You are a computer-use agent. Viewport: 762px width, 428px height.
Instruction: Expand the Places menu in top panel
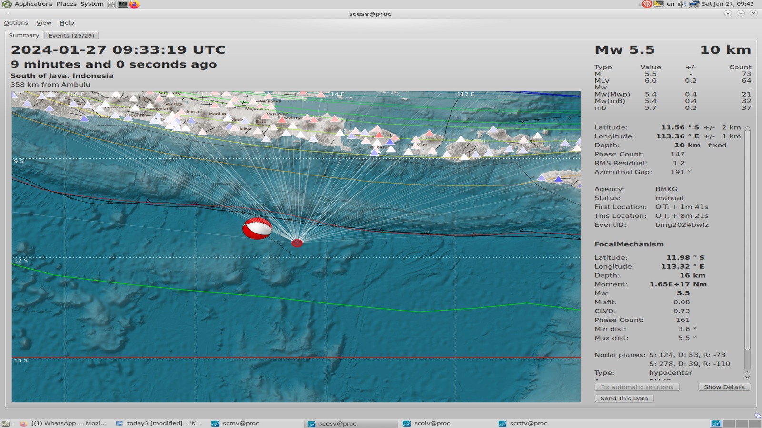[x=66, y=4]
